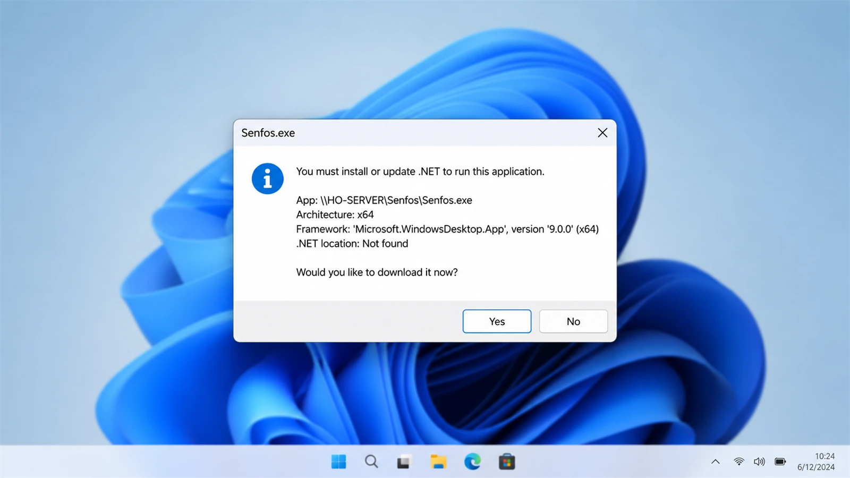Click the blue information icon in dialog
The width and height of the screenshot is (850, 478).
point(267,178)
